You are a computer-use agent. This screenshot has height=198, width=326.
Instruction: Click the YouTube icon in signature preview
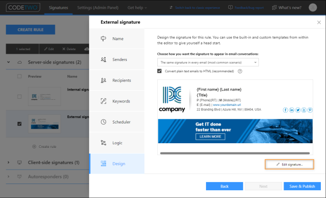(304, 110)
